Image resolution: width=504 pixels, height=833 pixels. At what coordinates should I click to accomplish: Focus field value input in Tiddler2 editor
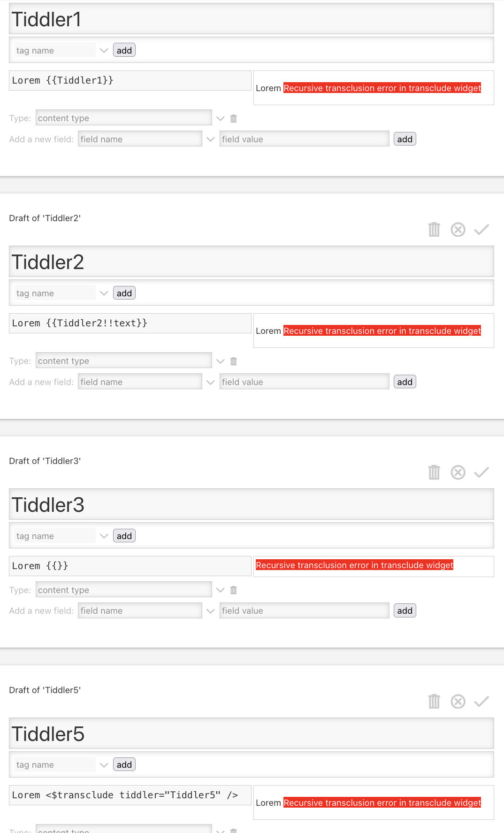click(304, 382)
